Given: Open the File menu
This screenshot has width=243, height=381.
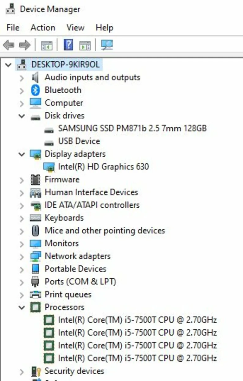Looking at the screenshot, I should [x=13, y=28].
